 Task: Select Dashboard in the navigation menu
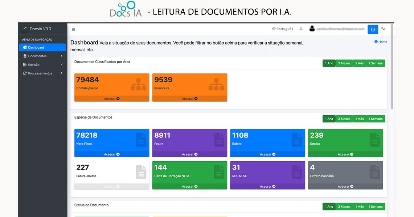click(x=42, y=47)
